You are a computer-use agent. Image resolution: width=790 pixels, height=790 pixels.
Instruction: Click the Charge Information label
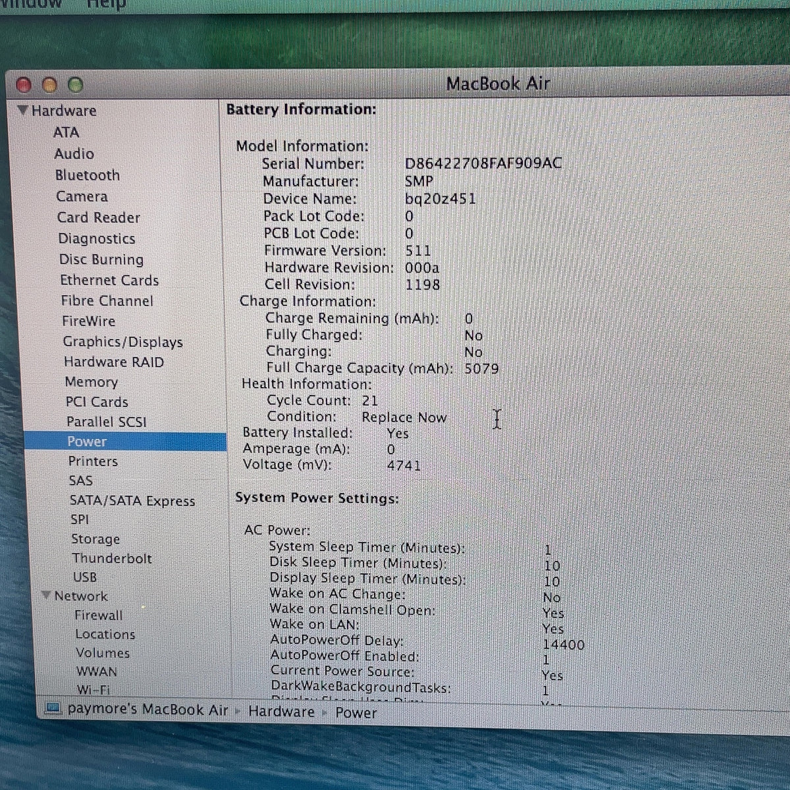(307, 302)
